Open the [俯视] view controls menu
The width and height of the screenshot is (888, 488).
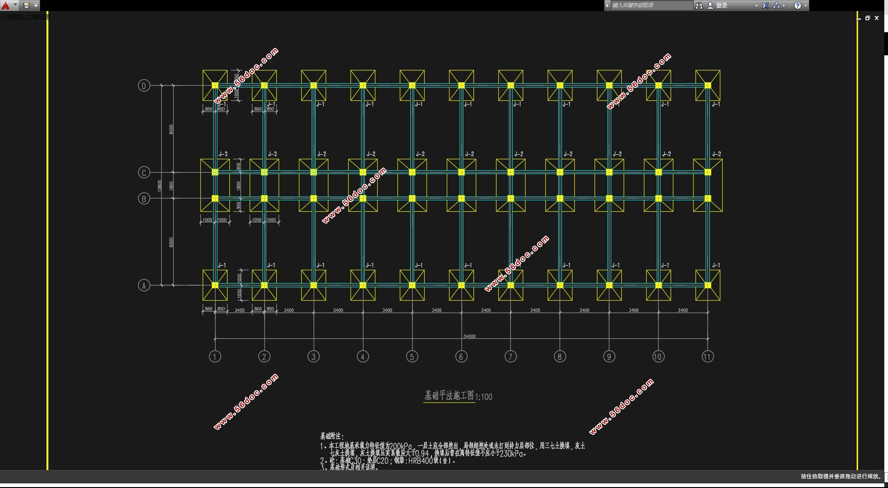[16, 17]
